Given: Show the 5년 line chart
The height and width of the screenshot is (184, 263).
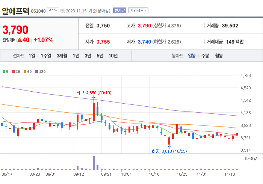Looking at the screenshot, I should pos(100,56).
